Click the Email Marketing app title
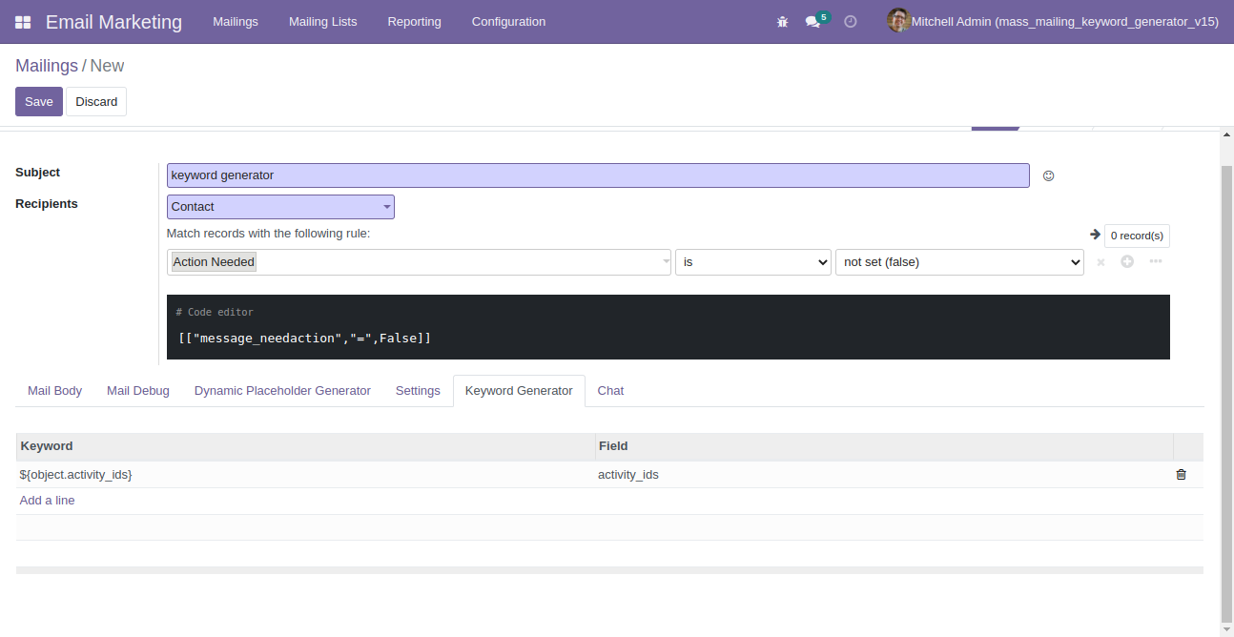This screenshot has width=1234, height=637. point(113,22)
